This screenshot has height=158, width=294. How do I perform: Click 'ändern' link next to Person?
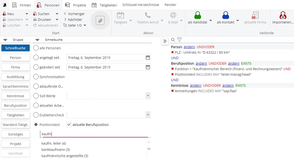point(189,47)
